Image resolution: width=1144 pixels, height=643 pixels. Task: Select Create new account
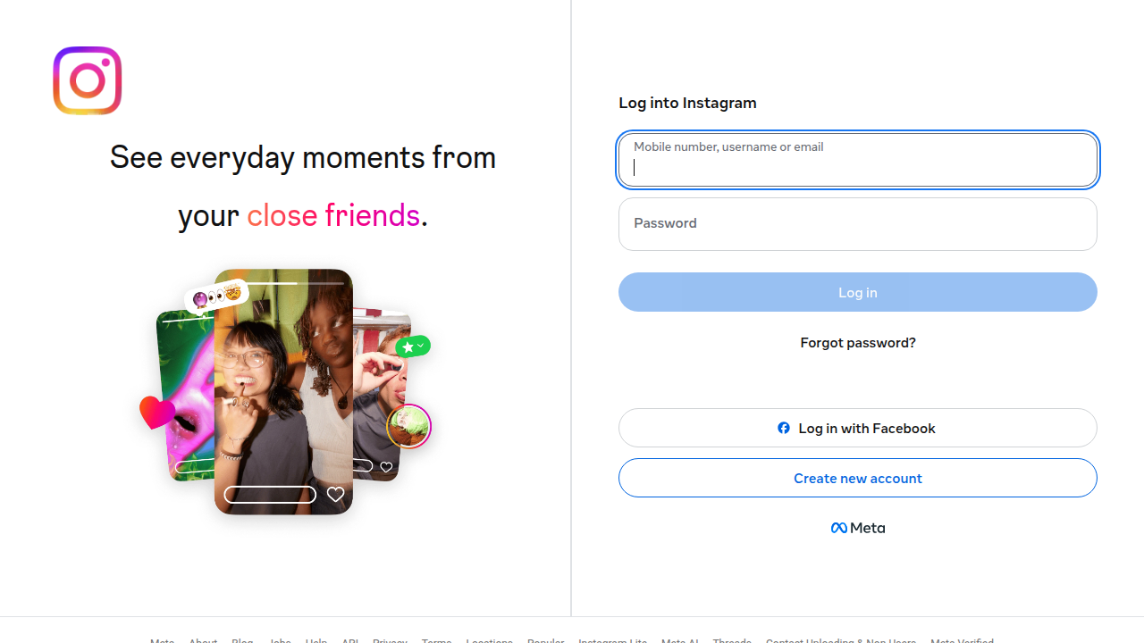click(x=858, y=478)
